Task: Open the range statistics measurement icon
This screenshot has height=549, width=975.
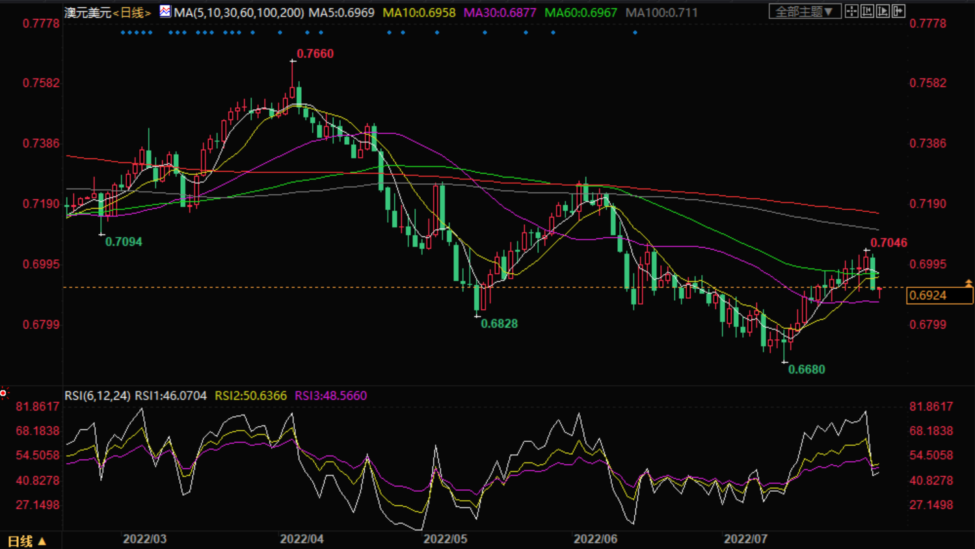Action: click(x=867, y=11)
